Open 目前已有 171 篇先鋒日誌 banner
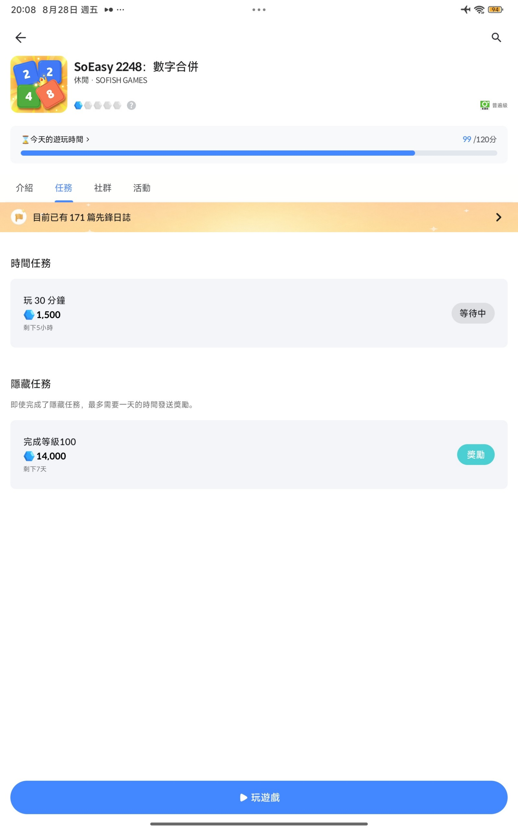 [259, 217]
